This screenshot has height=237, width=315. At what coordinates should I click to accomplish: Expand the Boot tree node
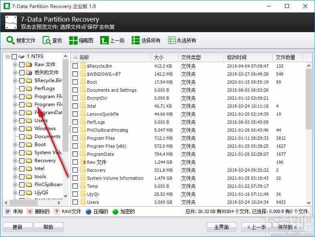pos(15,145)
